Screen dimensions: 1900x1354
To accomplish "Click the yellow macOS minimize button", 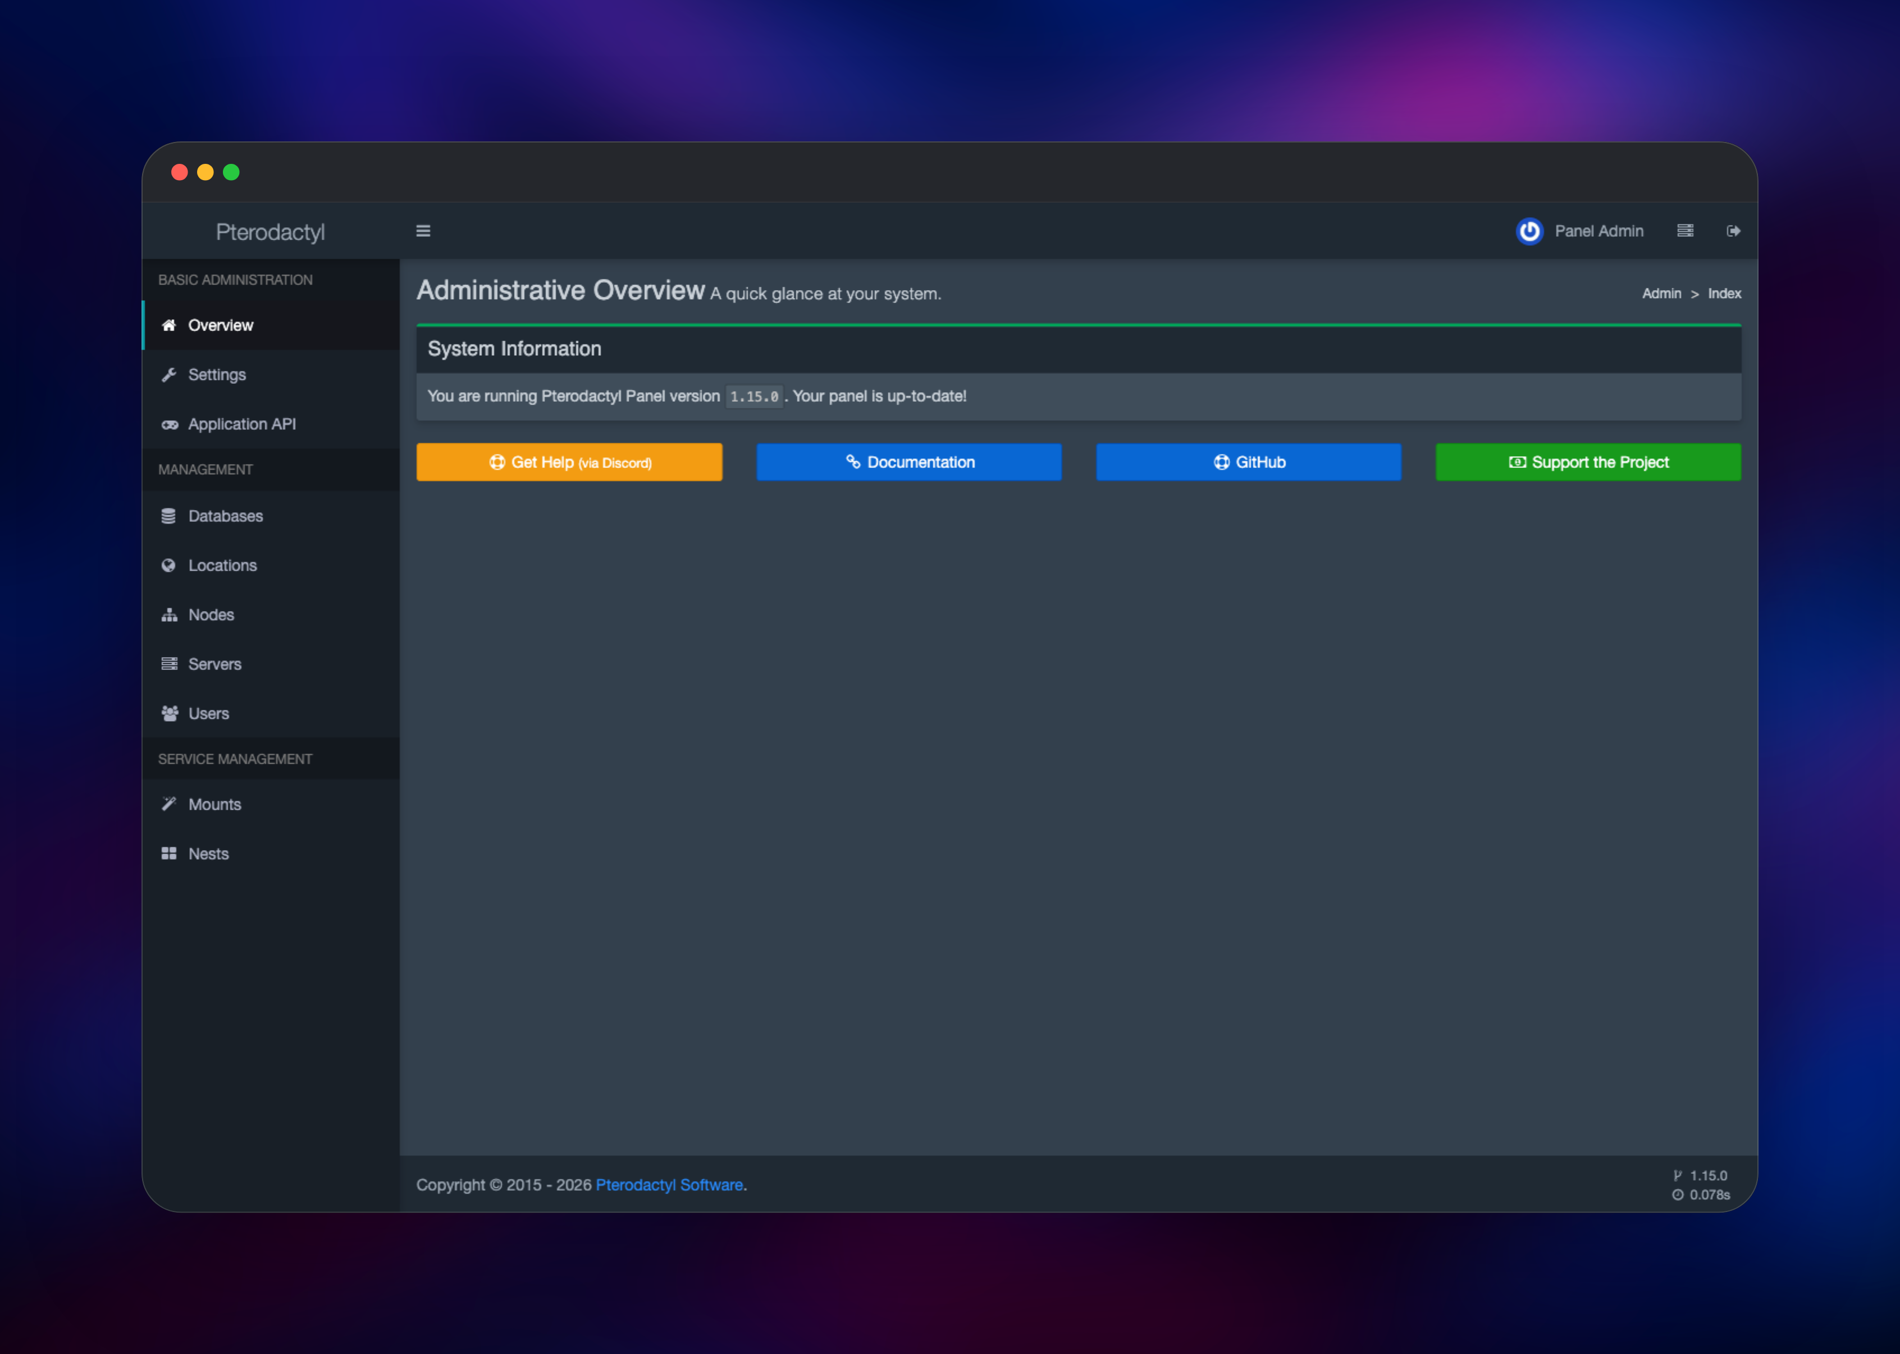I will pos(205,172).
